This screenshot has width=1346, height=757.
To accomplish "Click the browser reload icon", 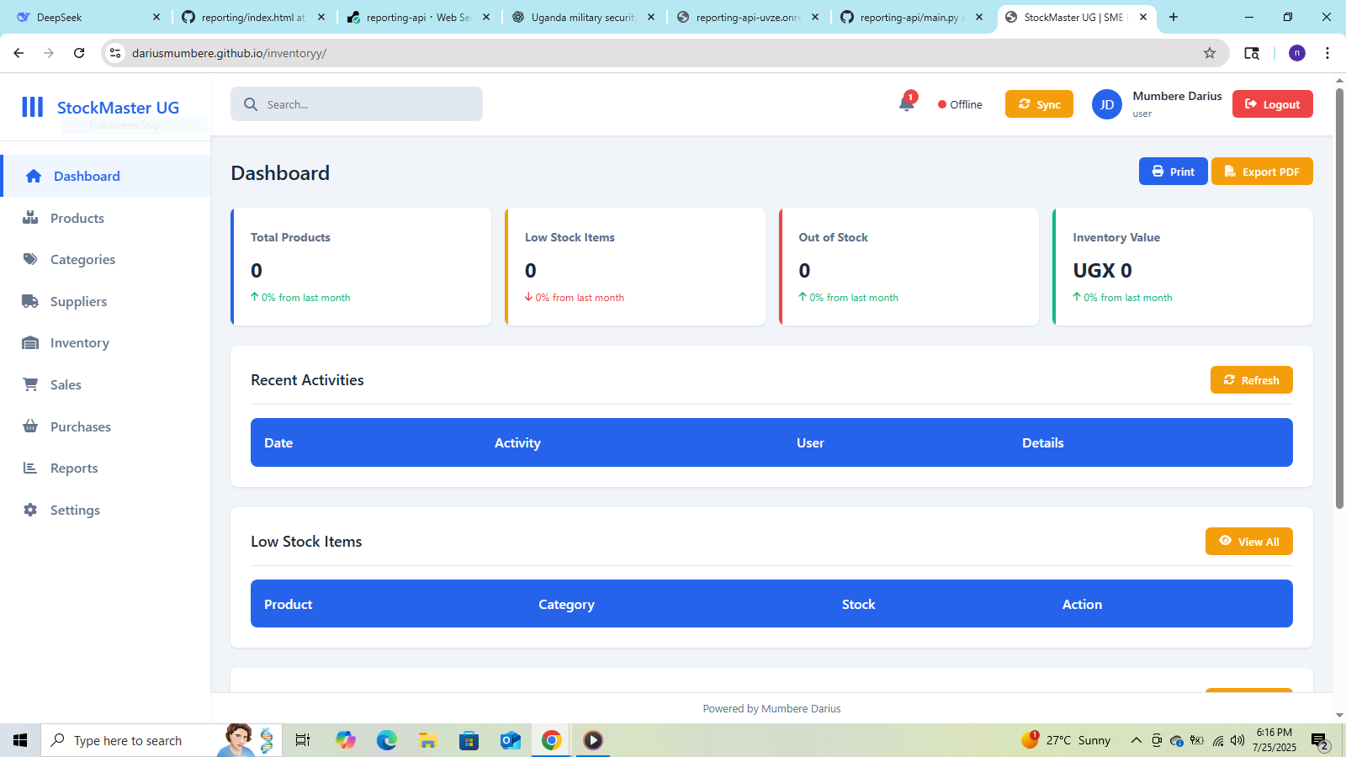I will coord(79,53).
